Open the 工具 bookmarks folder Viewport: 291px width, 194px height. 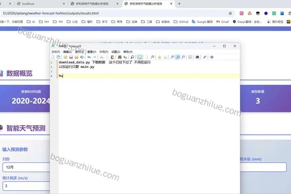click(x=146, y=22)
